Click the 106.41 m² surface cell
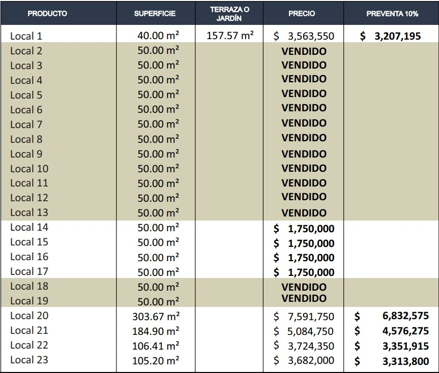The width and height of the screenshot is (439, 373). 156,346
